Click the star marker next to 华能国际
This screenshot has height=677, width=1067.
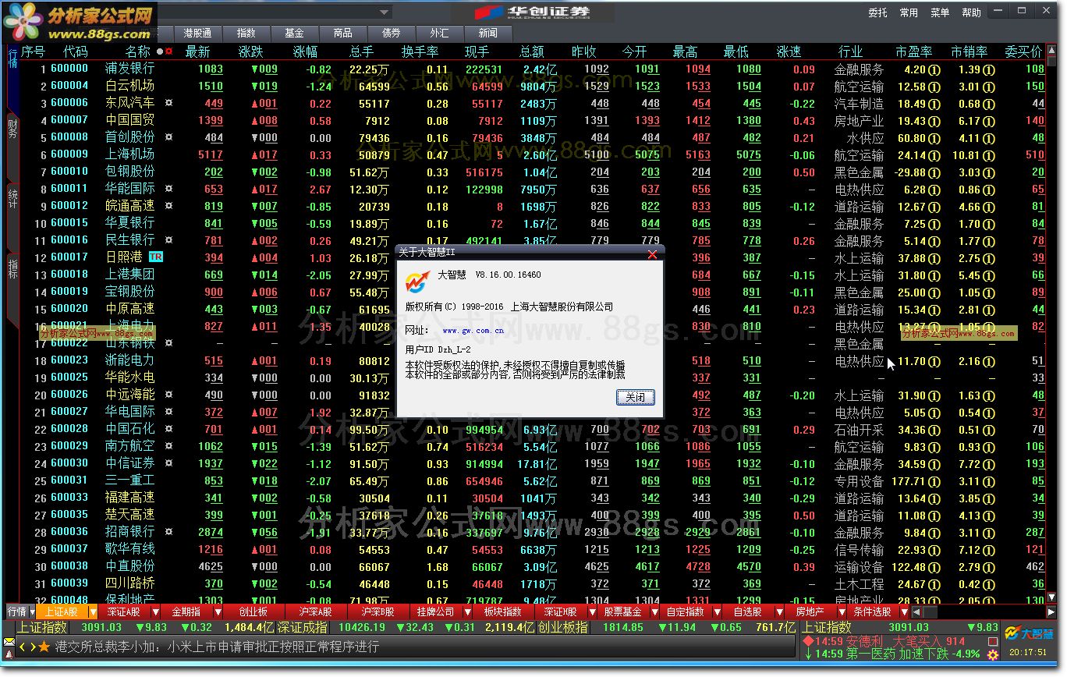coord(169,189)
